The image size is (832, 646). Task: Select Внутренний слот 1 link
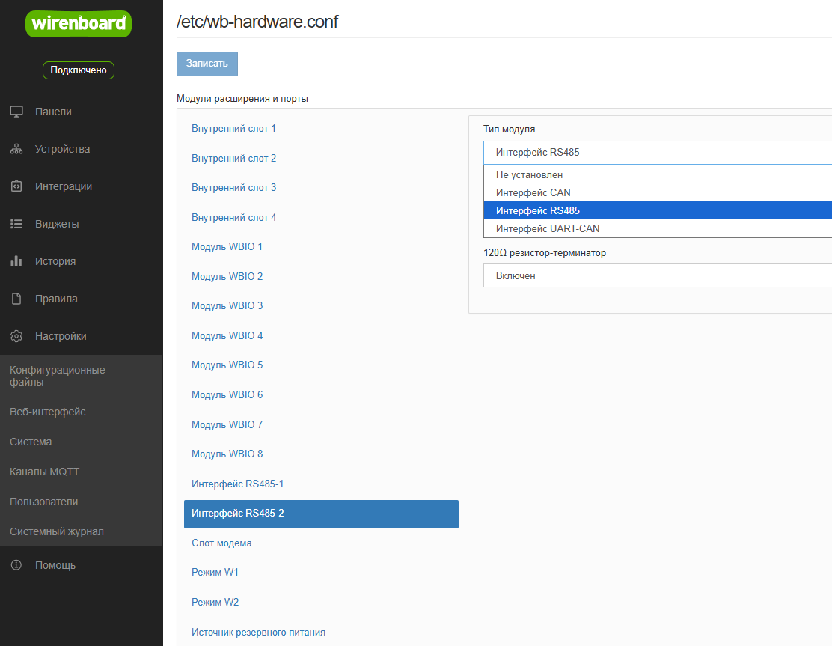tap(233, 129)
